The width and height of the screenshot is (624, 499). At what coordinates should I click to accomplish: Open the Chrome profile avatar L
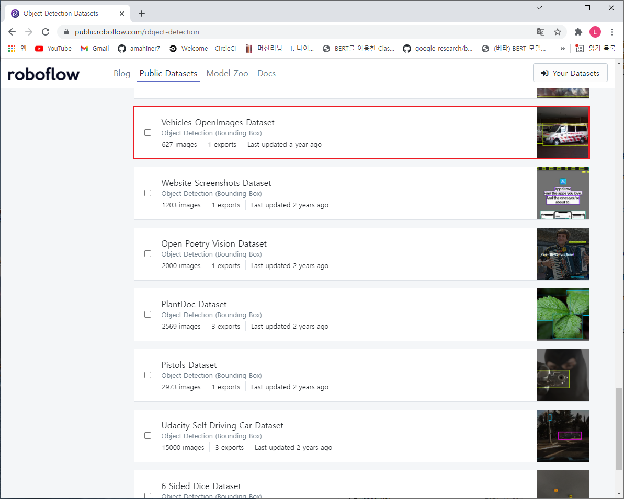[x=595, y=32]
